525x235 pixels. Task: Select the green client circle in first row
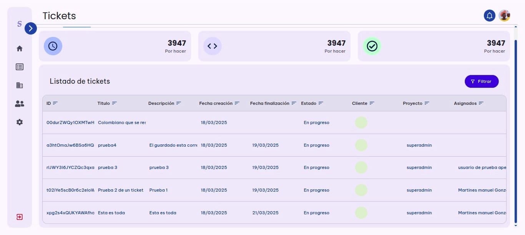coord(361,122)
